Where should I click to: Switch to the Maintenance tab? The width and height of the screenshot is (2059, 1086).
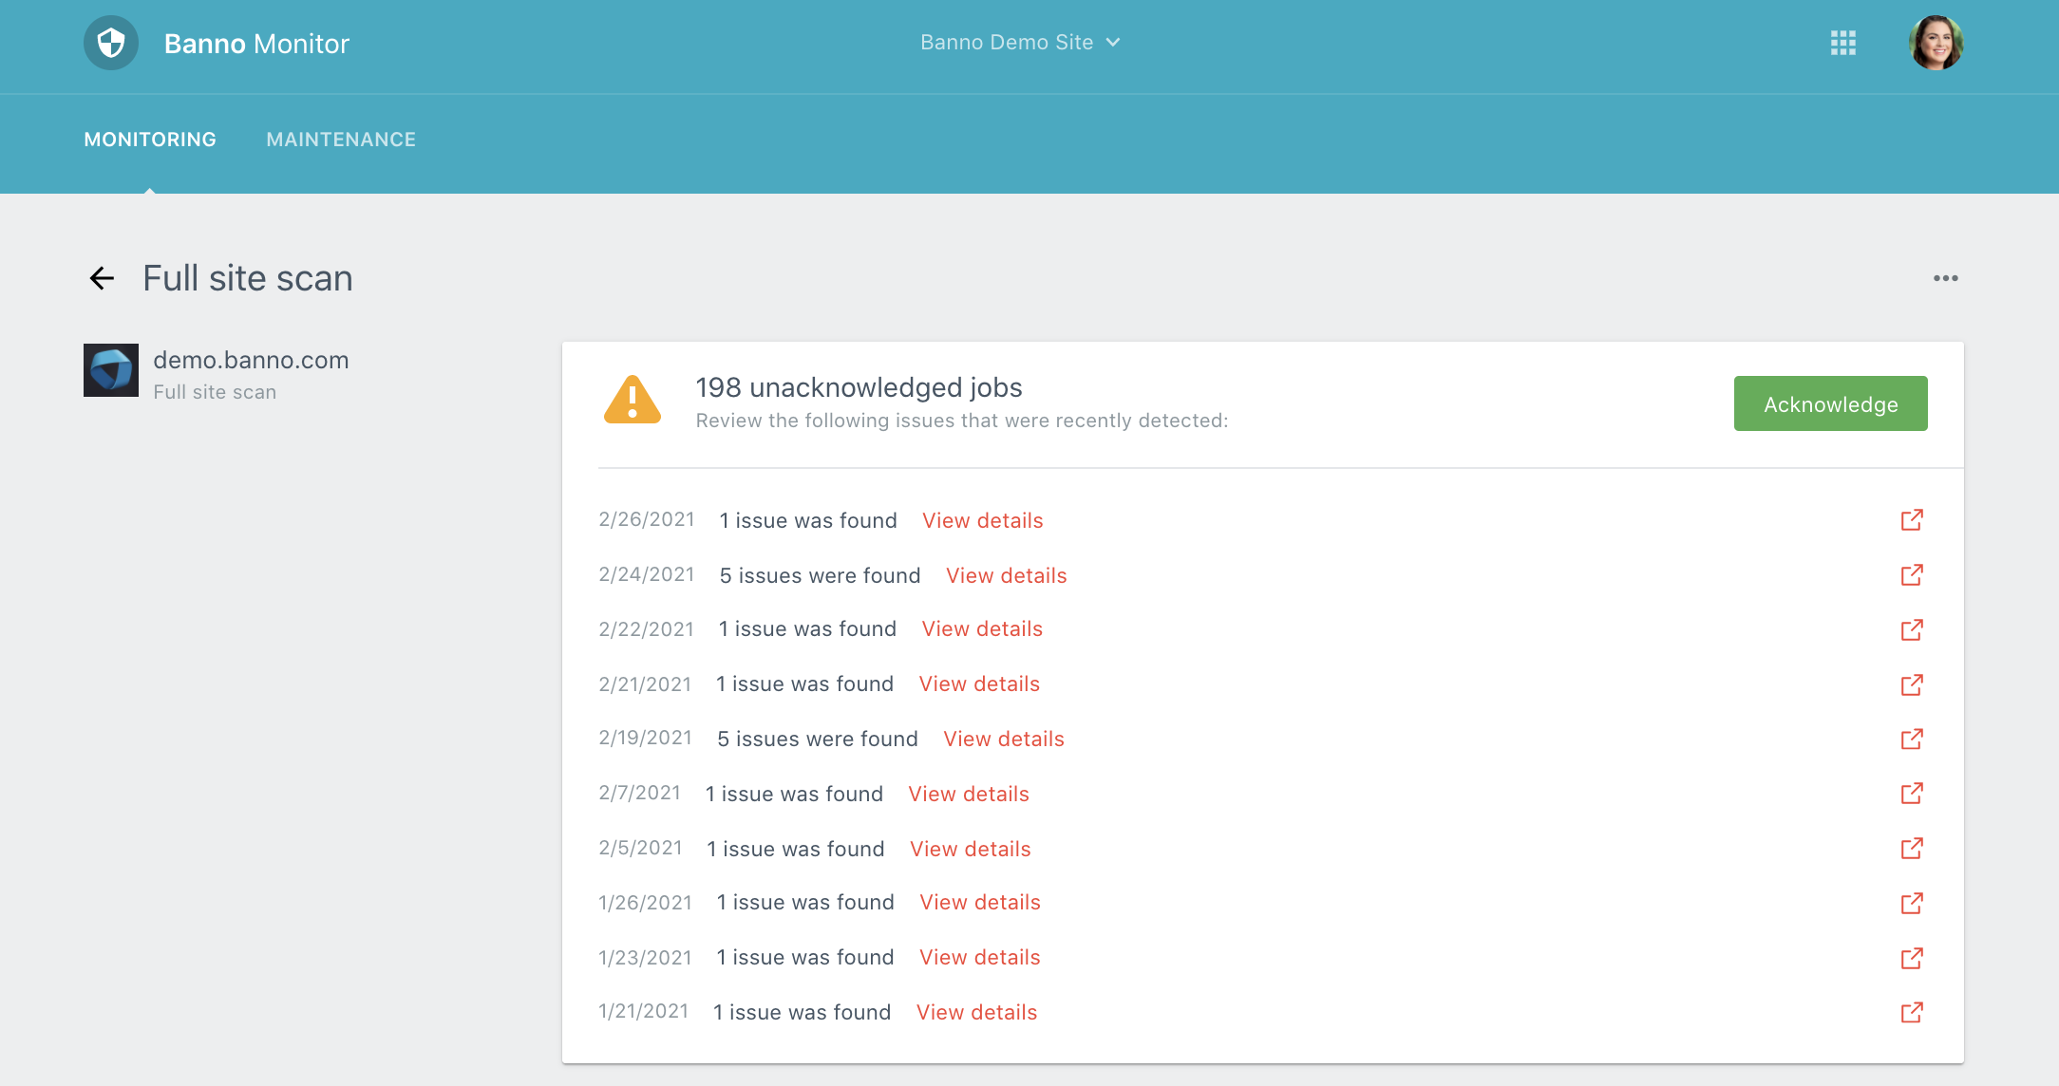pyautogui.click(x=341, y=140)
